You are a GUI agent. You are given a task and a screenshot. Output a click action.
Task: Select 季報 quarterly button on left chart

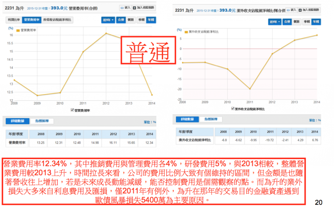pyautogui.click(x=141, y=20)
